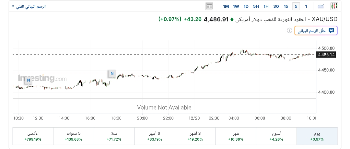Click the info icon beside AI analysis
350x149 pixels.
click(x=289, y=30)
